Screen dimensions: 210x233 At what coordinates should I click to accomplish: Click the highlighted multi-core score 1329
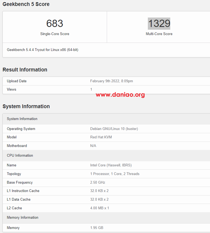[159, 23]
